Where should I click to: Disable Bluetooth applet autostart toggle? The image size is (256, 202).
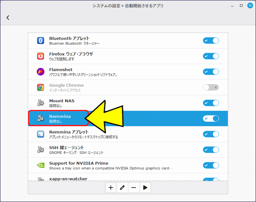[x=211, y=41]
